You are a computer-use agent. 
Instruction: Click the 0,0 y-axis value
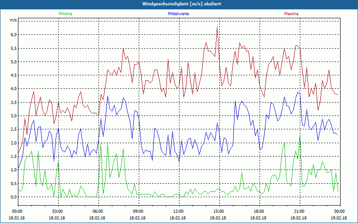point(13,197)
